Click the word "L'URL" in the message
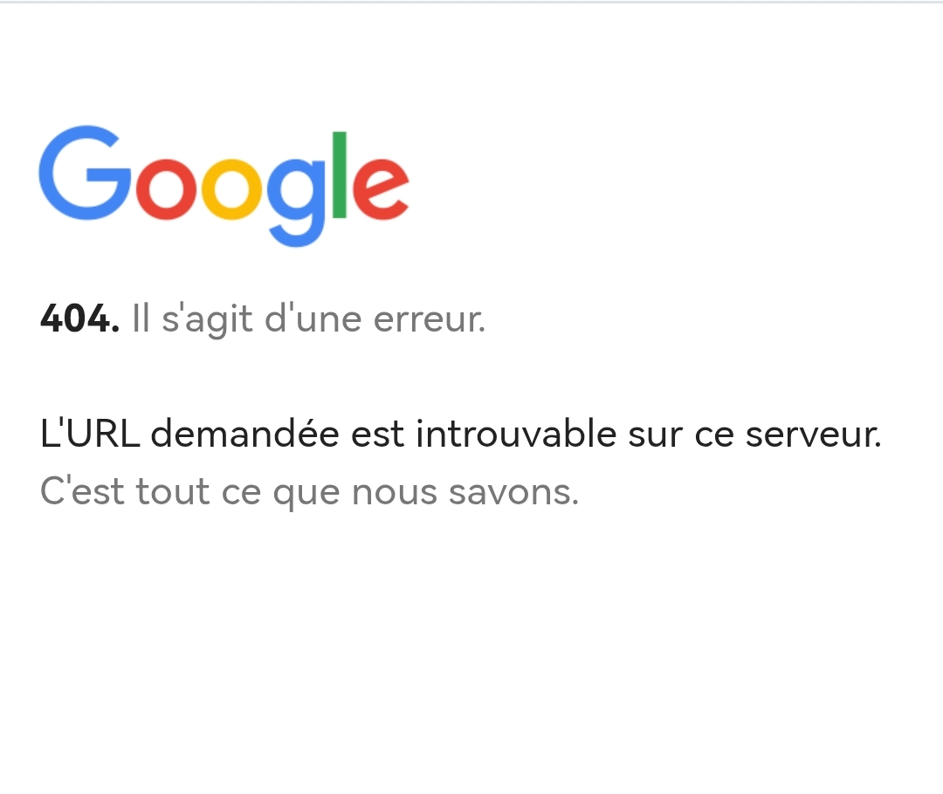 click(x=89, y=434)
